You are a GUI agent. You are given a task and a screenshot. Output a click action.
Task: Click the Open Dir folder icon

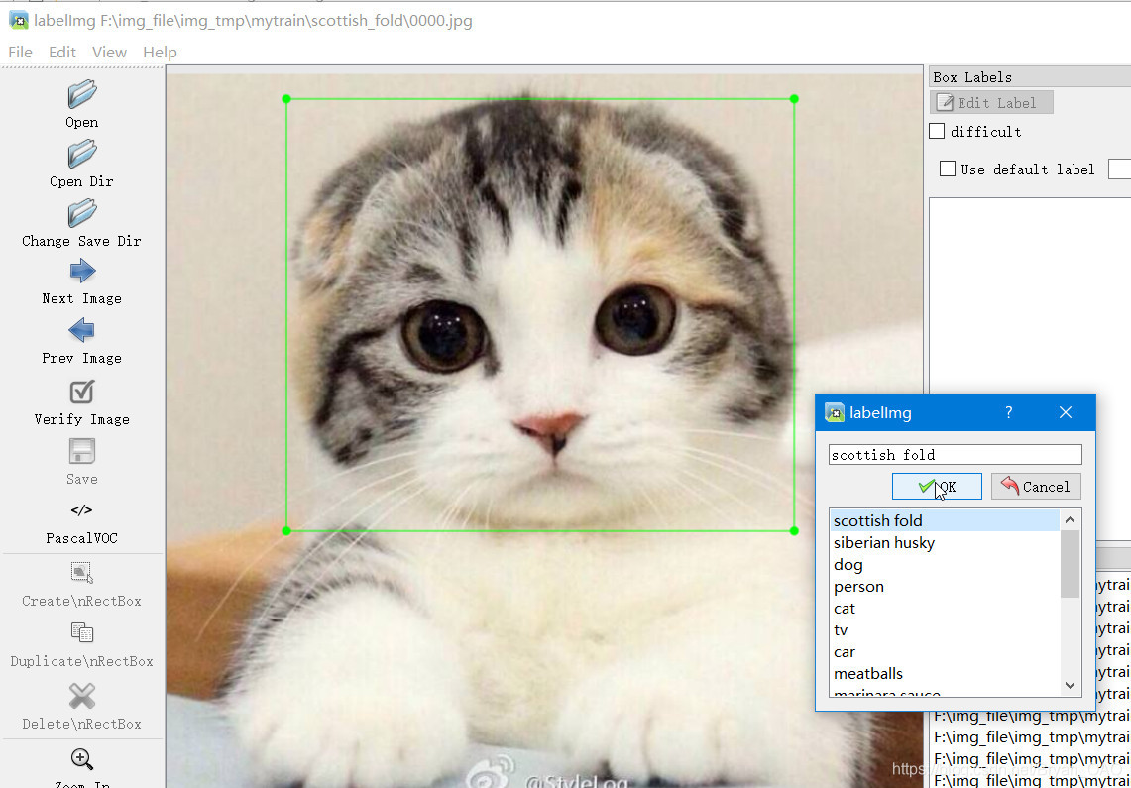(82, 154)
